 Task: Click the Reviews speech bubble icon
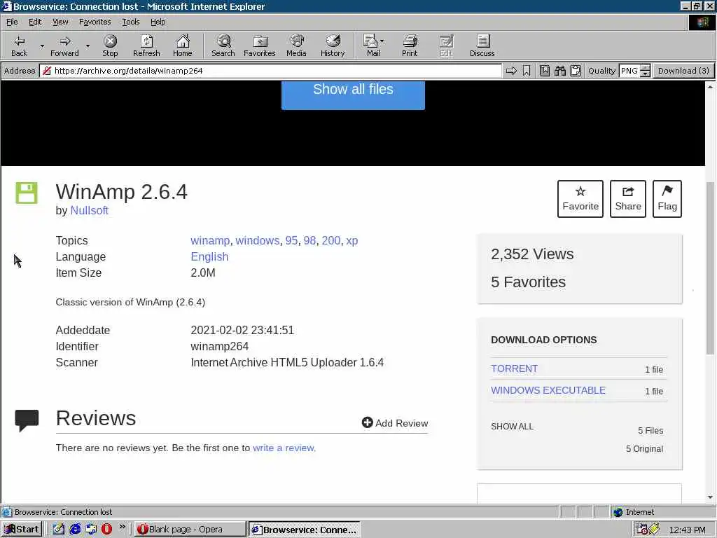click(27, 421)
